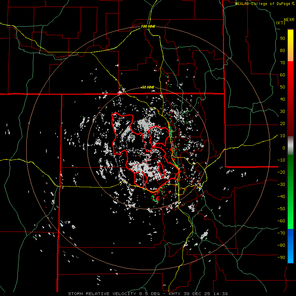The image size is (296, 296).
Task: Click the -80 scale value
Action: click(281, 245)
